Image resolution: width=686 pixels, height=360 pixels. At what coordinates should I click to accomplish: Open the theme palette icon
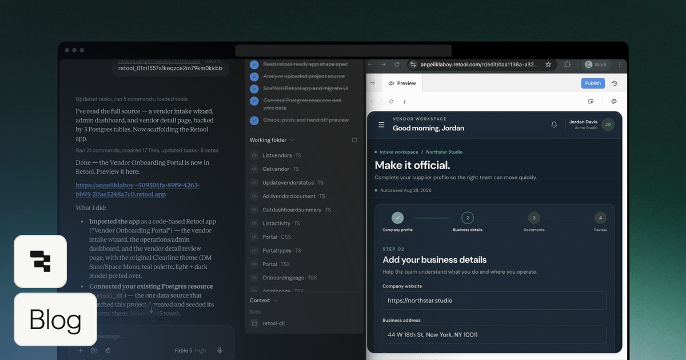click(x=614, y=101)
